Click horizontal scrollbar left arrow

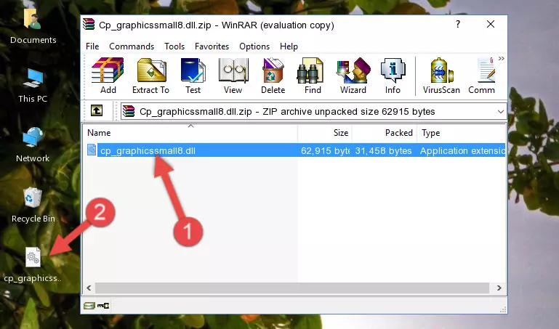click(89, 288)
